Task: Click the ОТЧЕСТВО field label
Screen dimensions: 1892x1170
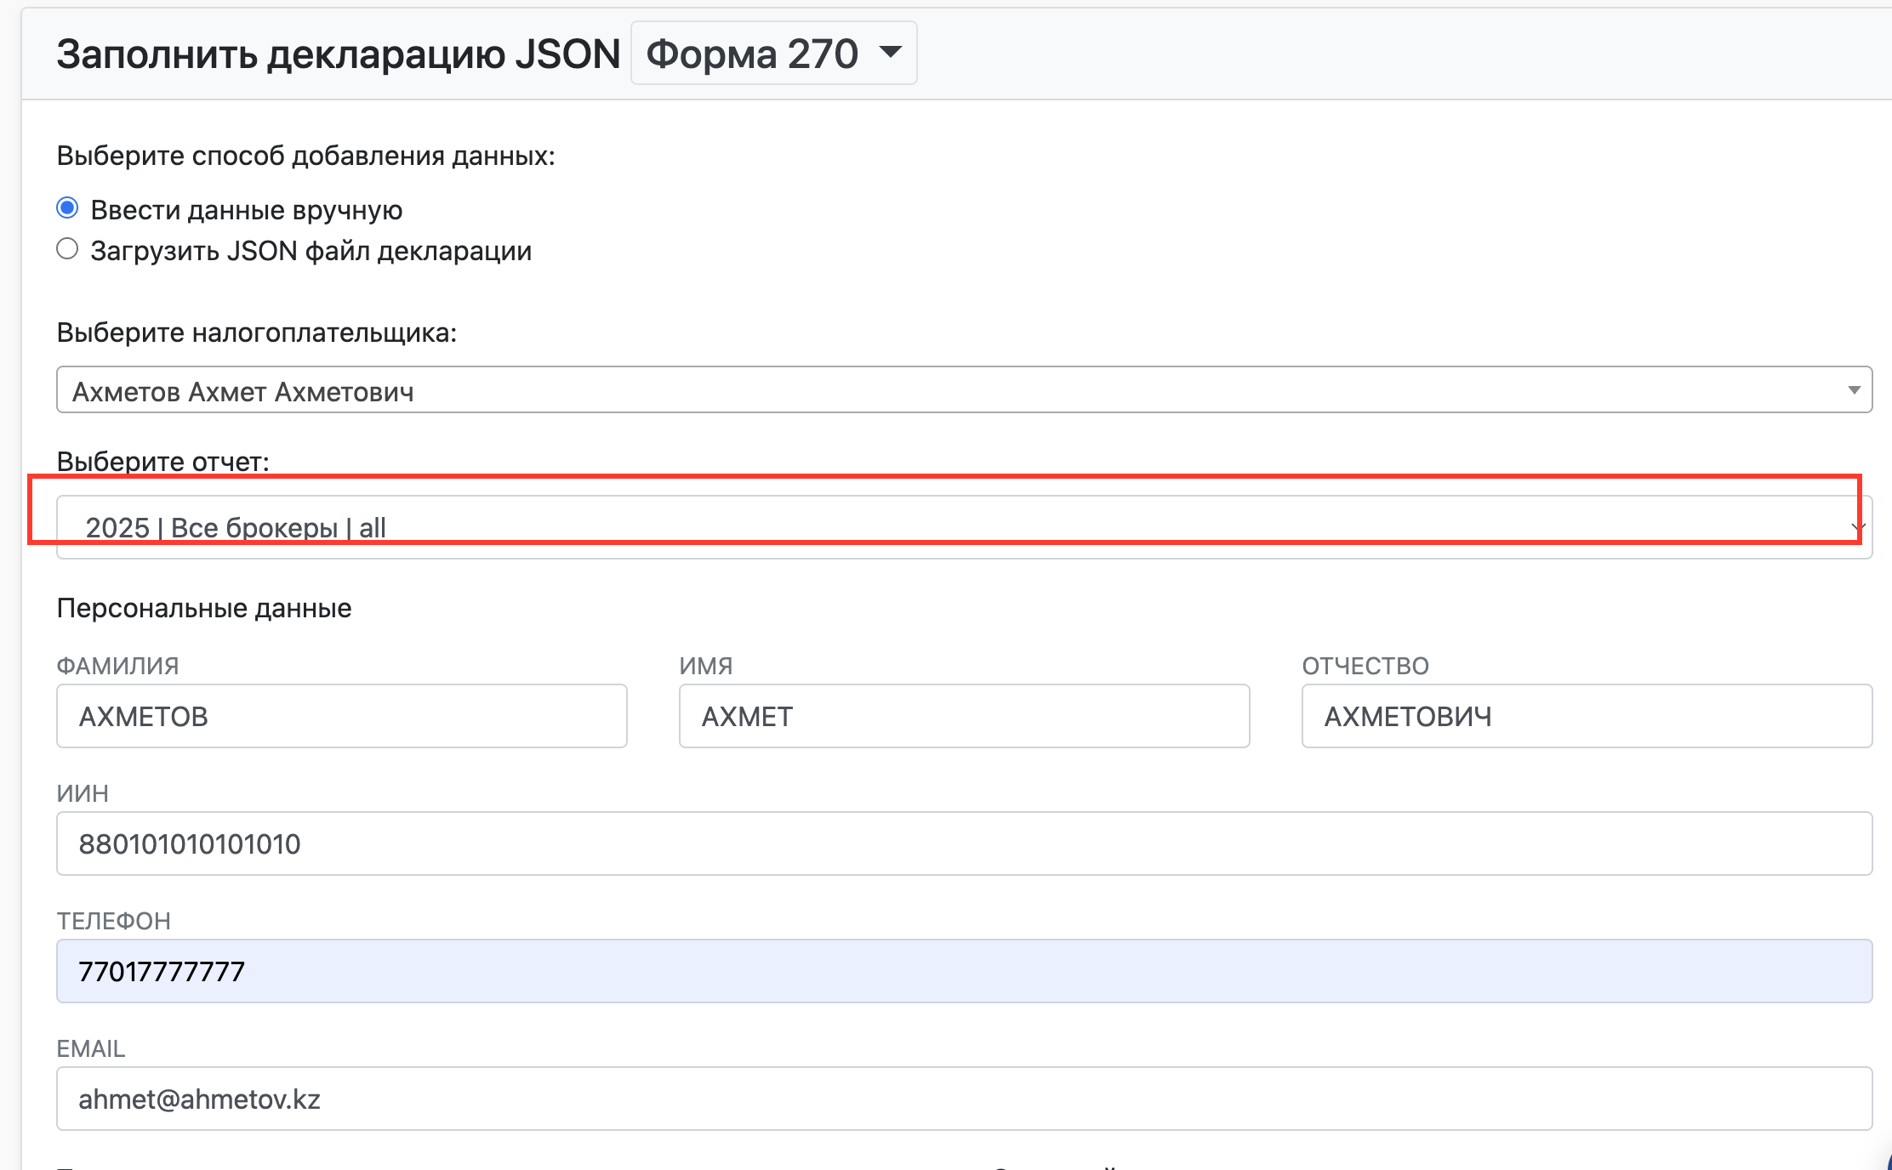Action: pyautogui.click(x=1365, y=666)
